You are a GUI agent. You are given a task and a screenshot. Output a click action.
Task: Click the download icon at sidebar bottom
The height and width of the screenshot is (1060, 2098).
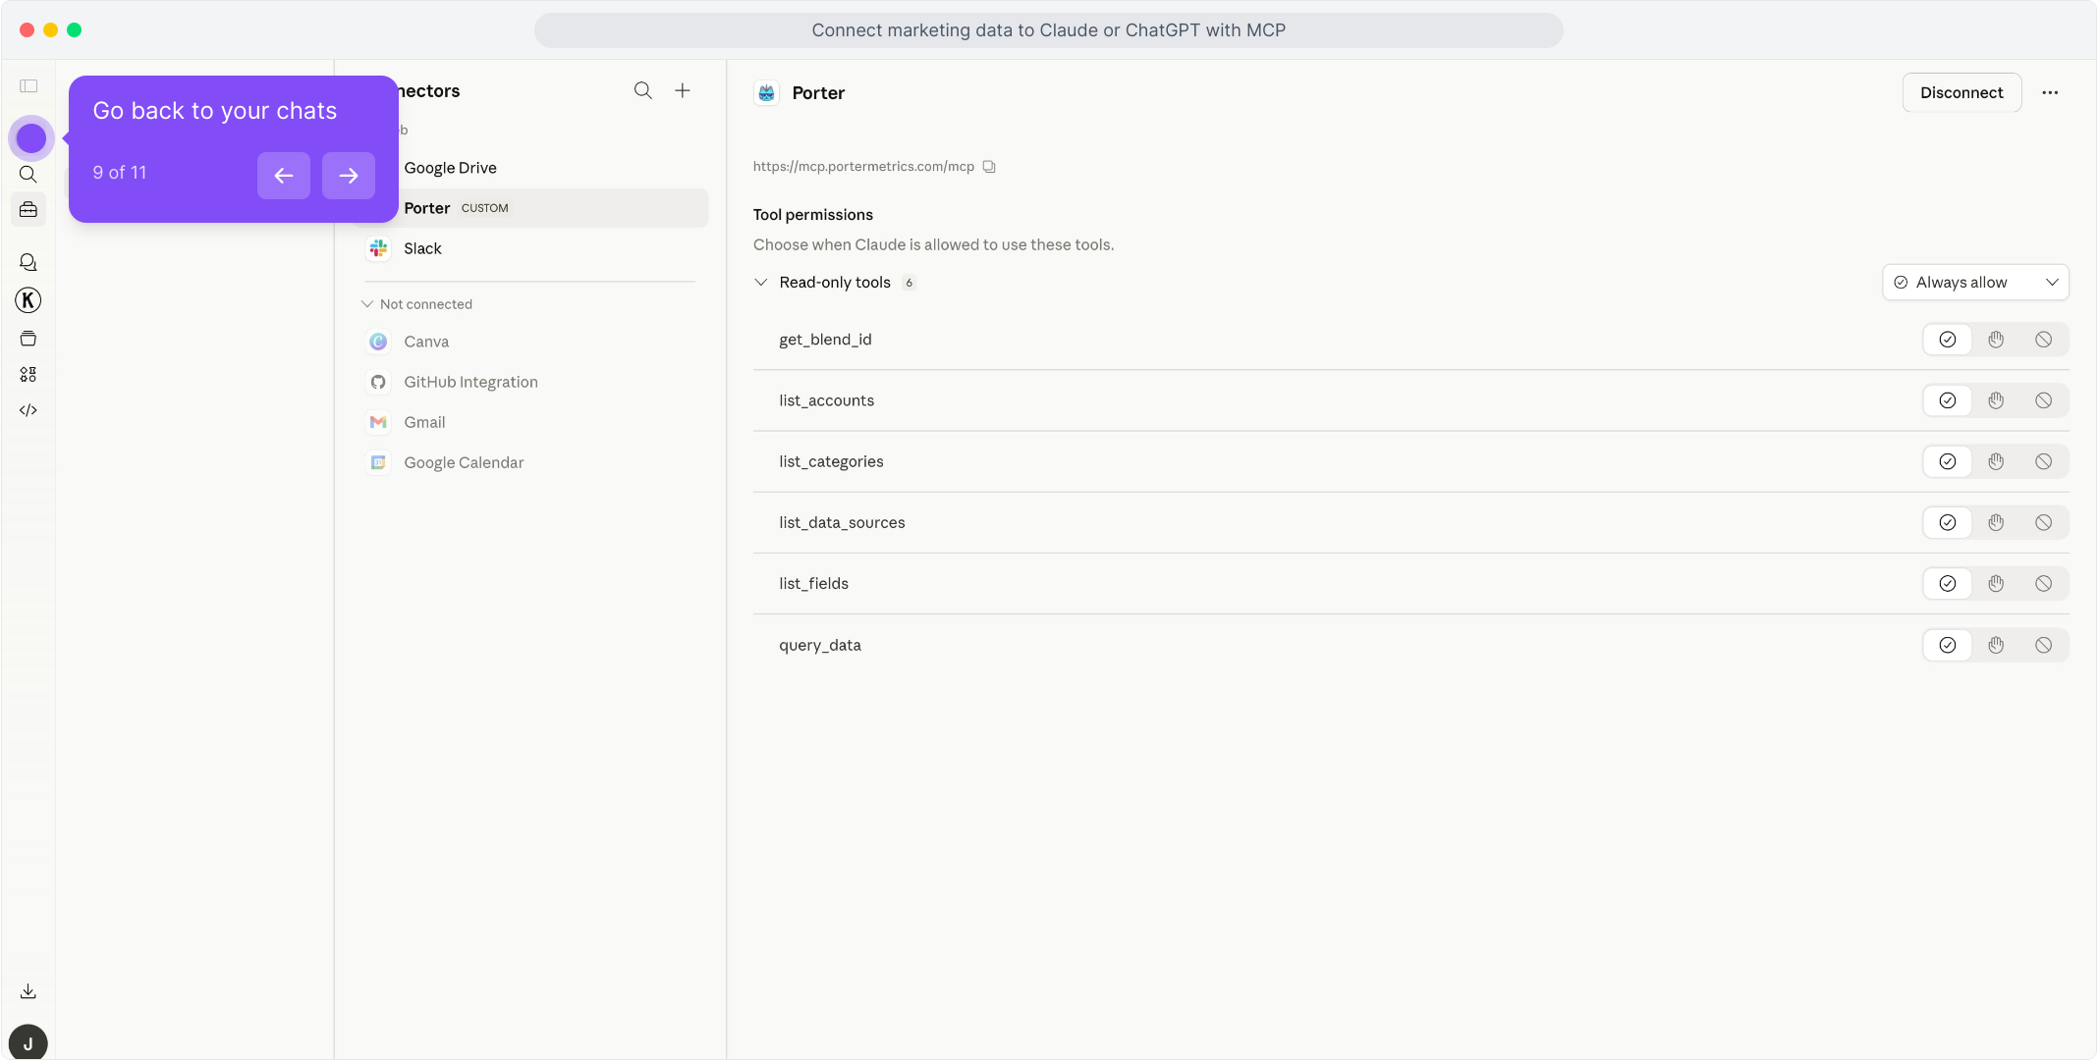pos(28,990)
